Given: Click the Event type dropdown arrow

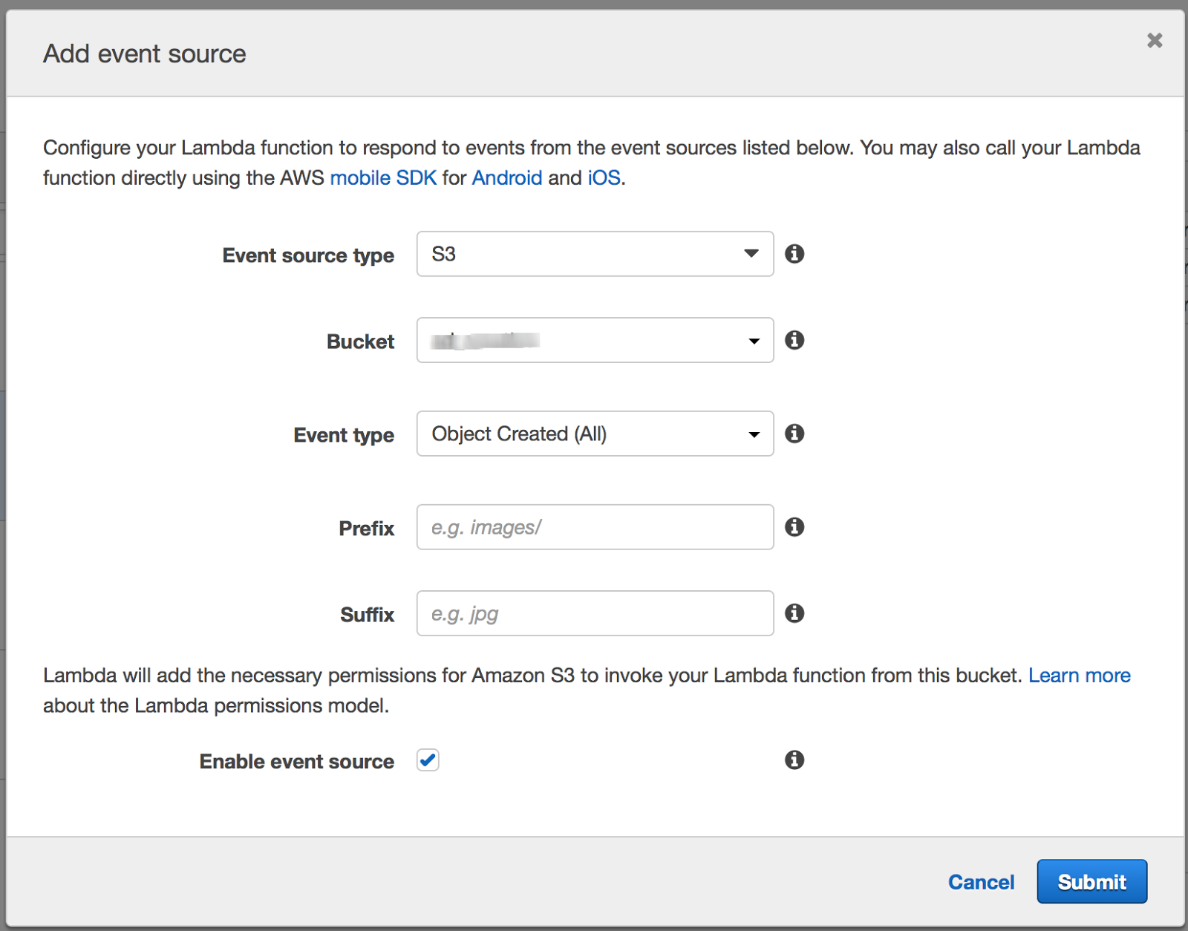Looking at the screenshot, I should [753, 434].
